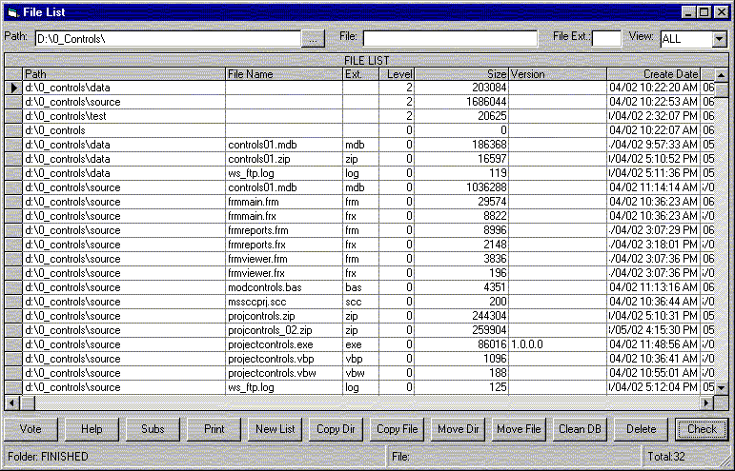
Task: Click the Create Date column header
Action: tap(652, 73)
